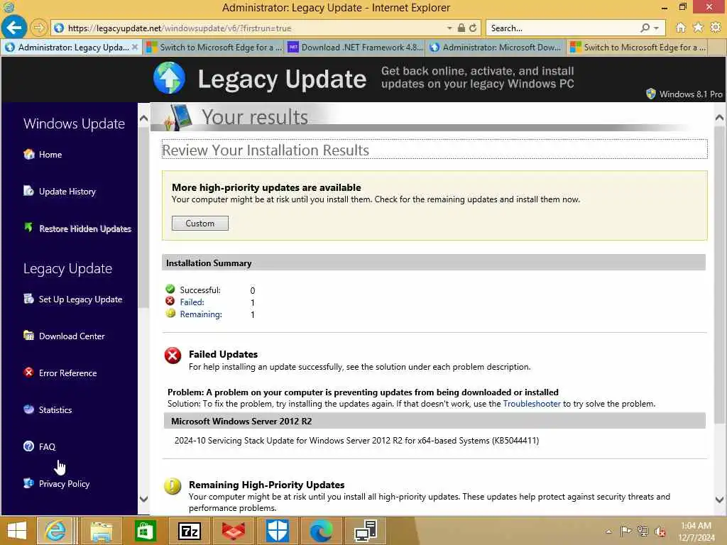727x545 pixels.
Task: Go back with the browser Back arrow
Action: point(14,28)
